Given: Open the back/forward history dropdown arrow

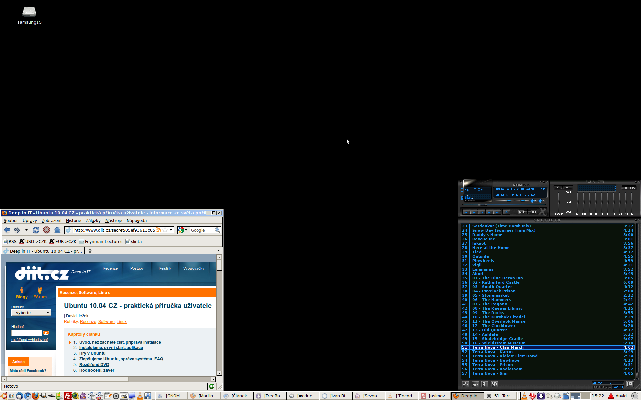Looking at the screenshot, I should [x=26, y=230].
